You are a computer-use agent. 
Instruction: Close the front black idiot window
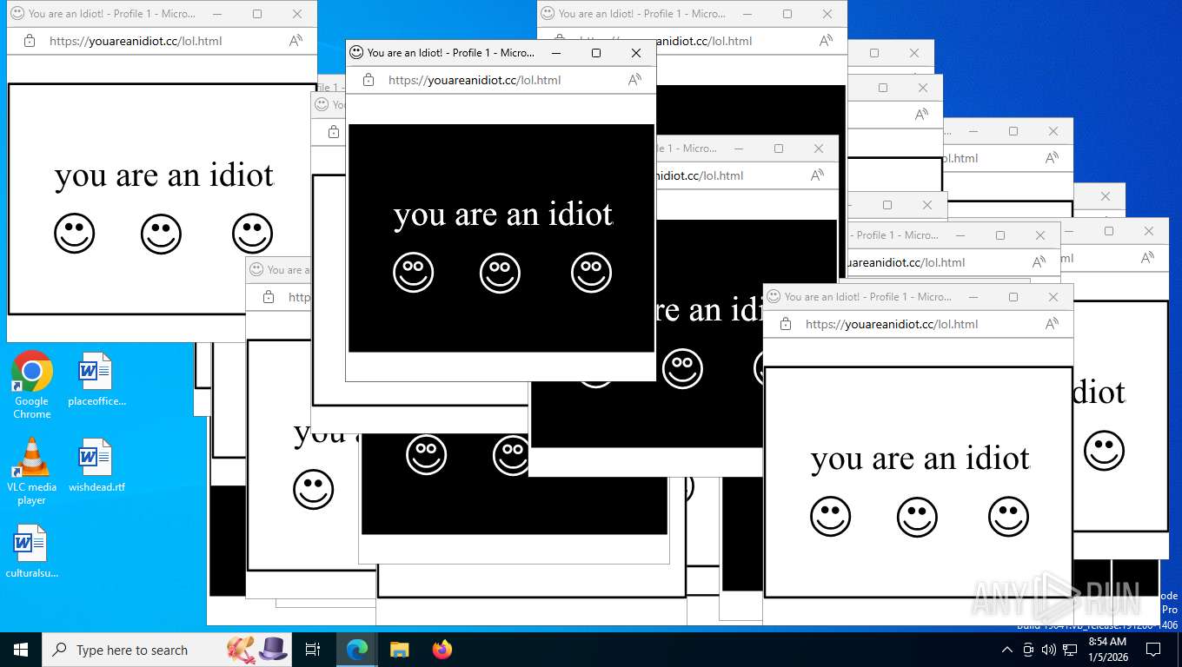(636, 53)
